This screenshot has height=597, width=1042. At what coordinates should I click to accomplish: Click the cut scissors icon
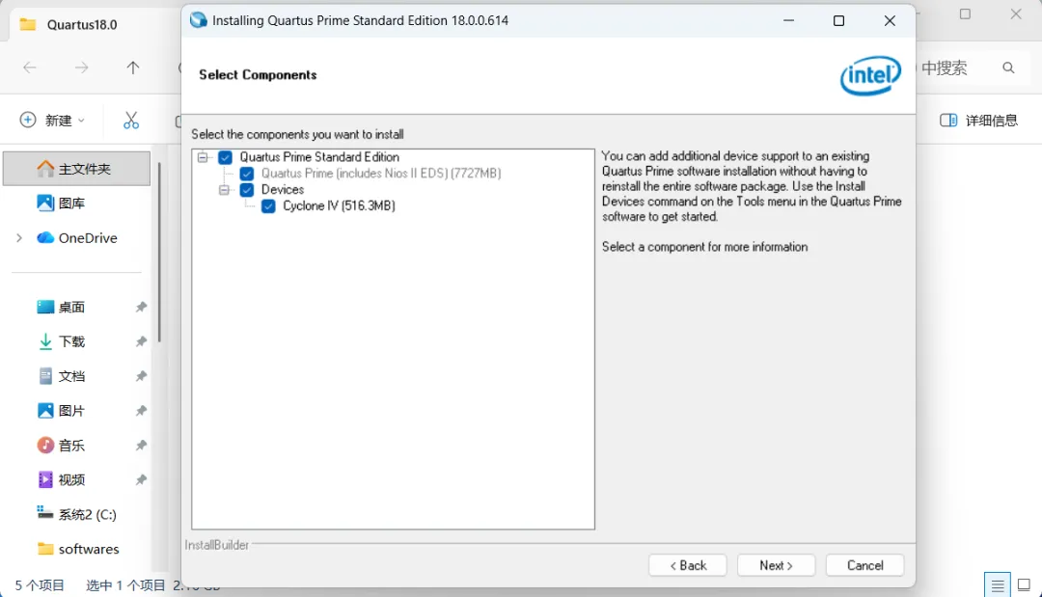(x=131, y=121)
